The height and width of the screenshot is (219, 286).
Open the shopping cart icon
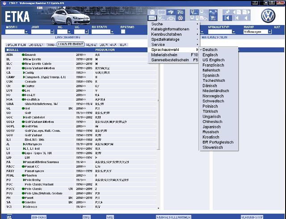tap(213, 18)
